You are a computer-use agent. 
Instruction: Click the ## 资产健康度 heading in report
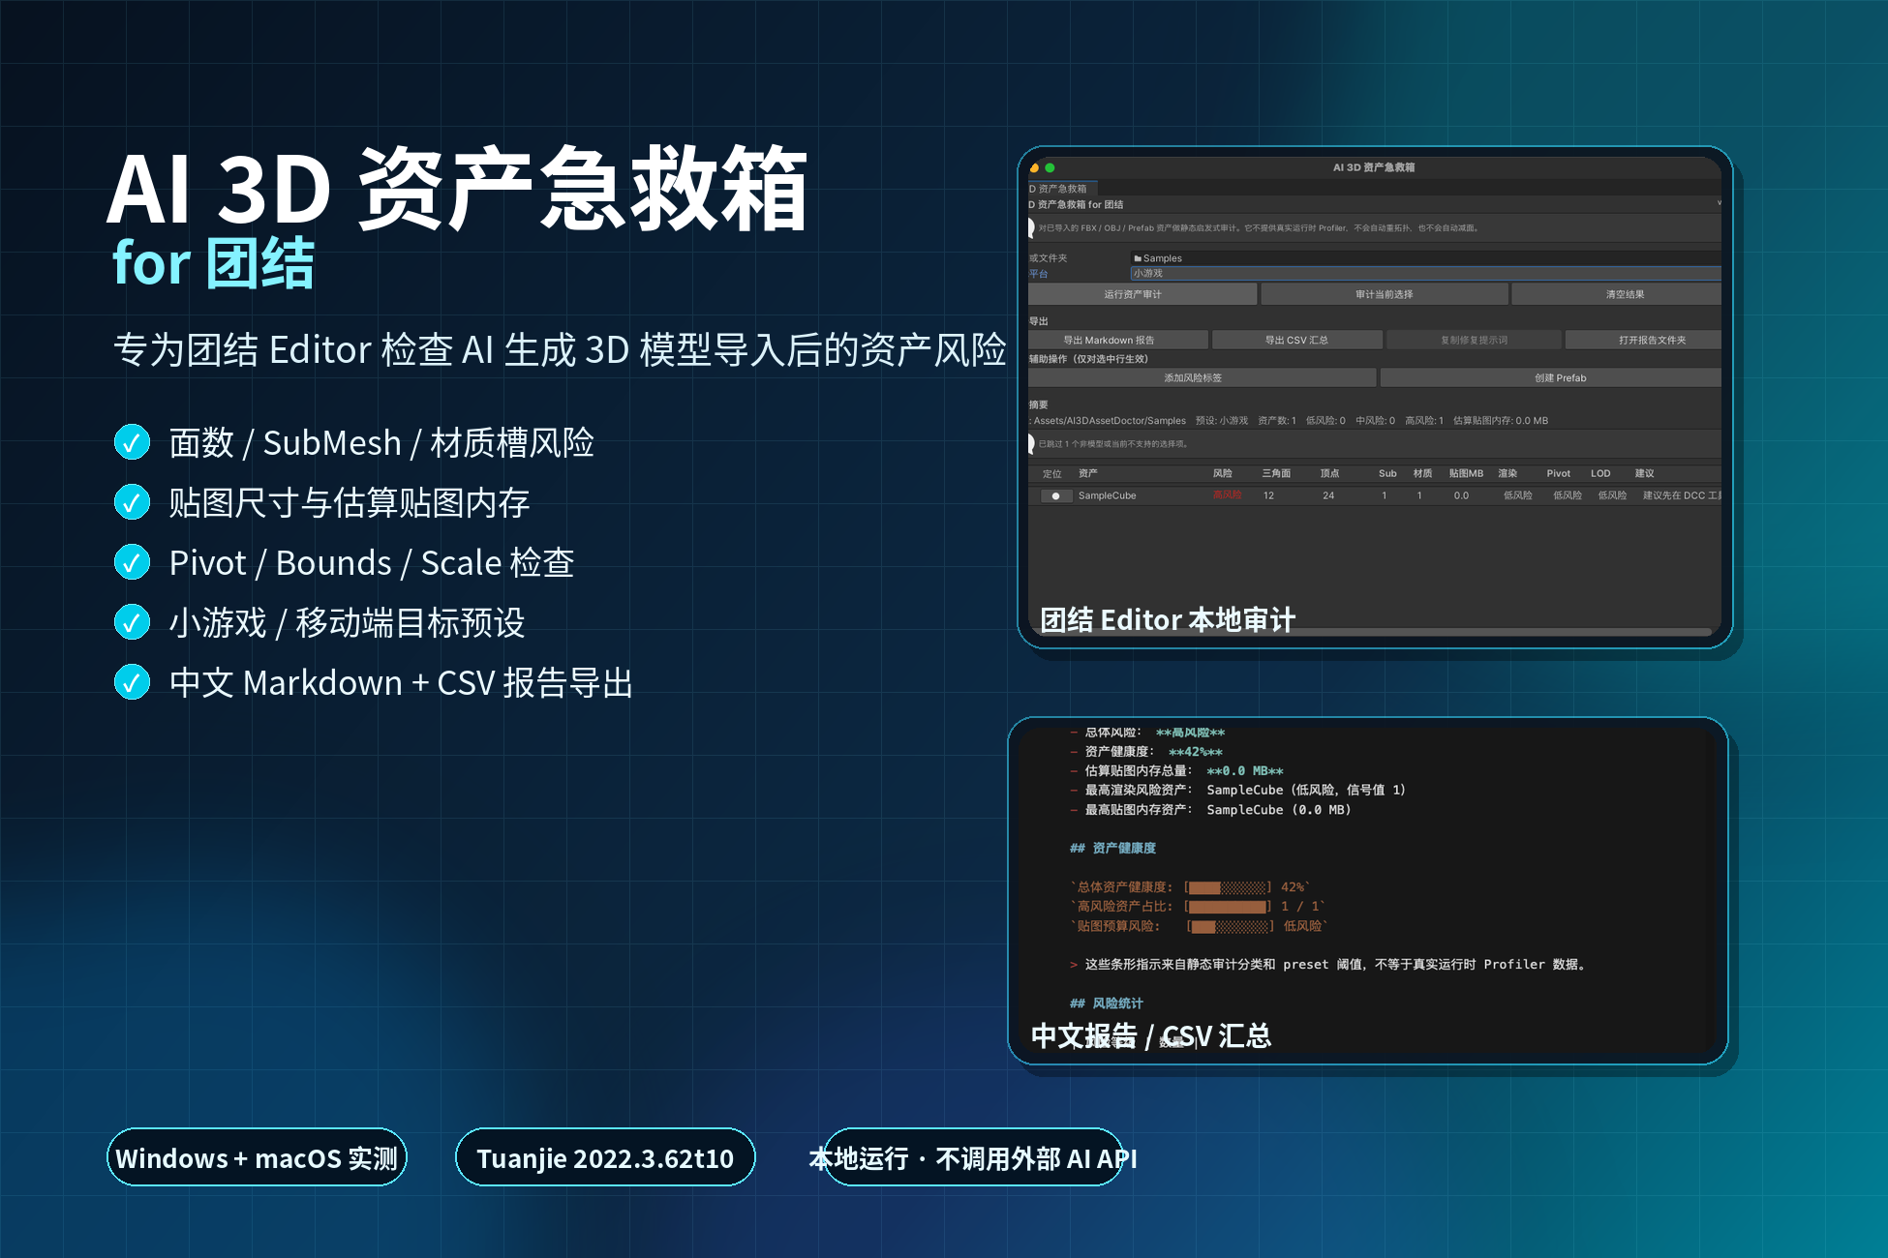pos(1112,849)
